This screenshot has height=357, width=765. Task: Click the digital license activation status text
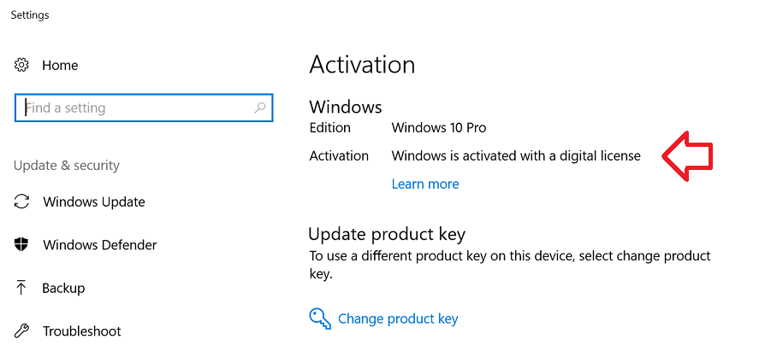[516, 155]
